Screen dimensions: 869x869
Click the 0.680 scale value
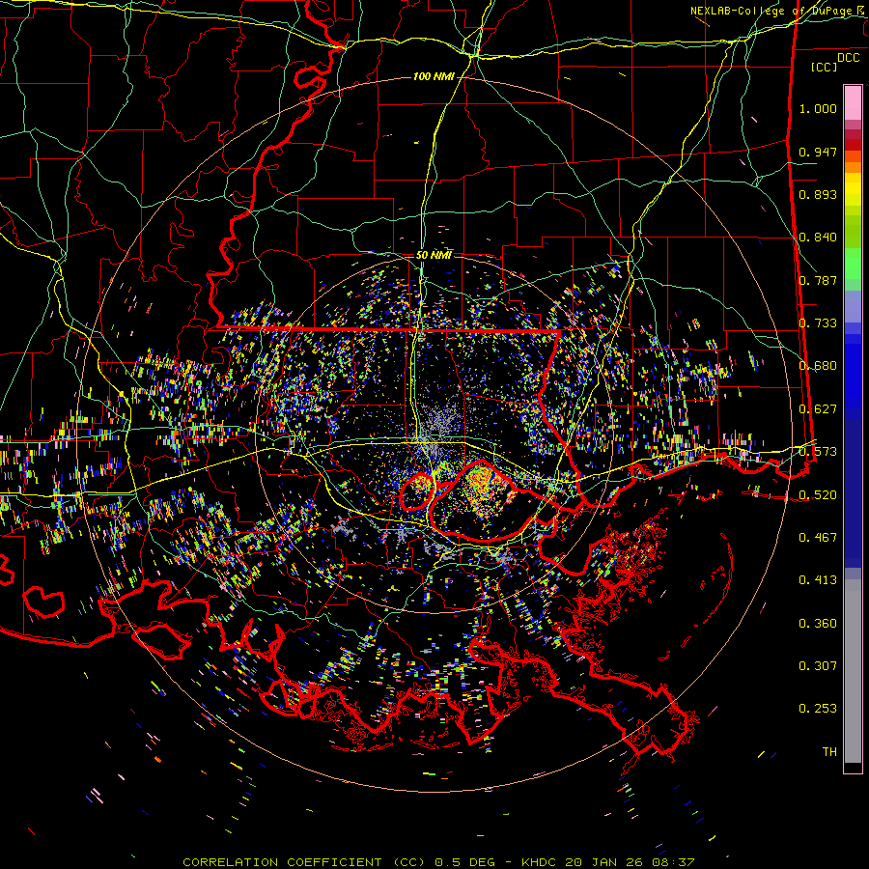coord(818,366)
